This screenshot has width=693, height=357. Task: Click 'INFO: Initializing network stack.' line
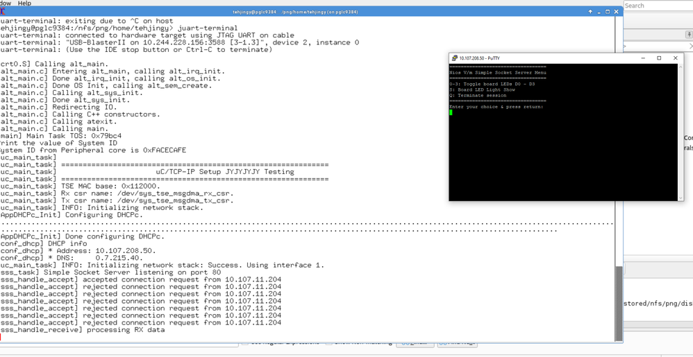[x=101, y=208]
